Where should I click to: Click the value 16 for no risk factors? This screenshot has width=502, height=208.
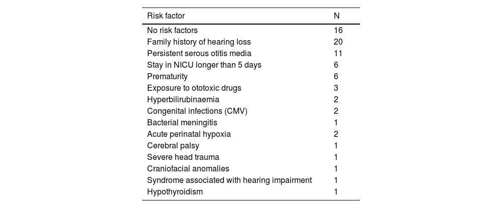pyautogui.click(x=338, y=31)
